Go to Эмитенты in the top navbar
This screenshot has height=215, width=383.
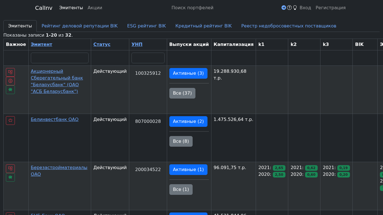pos(71,8)
